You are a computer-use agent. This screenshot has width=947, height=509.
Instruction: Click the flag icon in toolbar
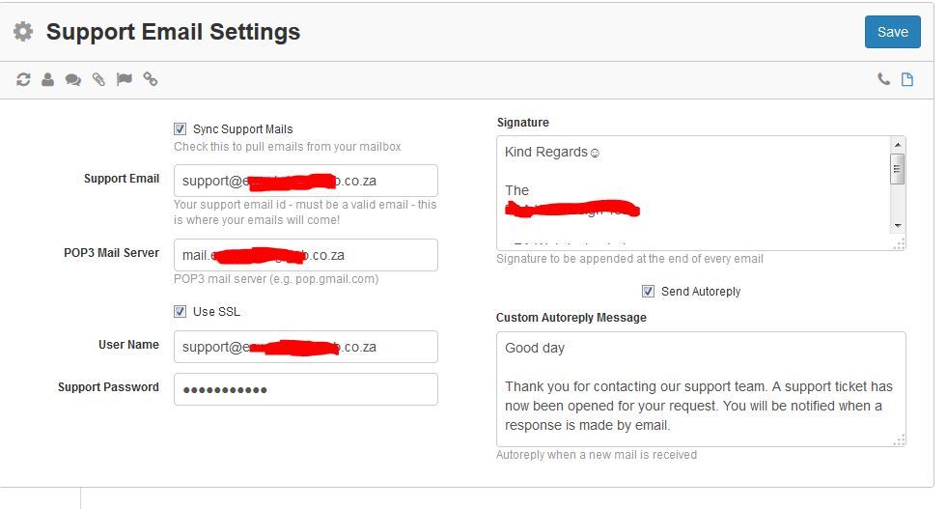click(x=125, y=79)
